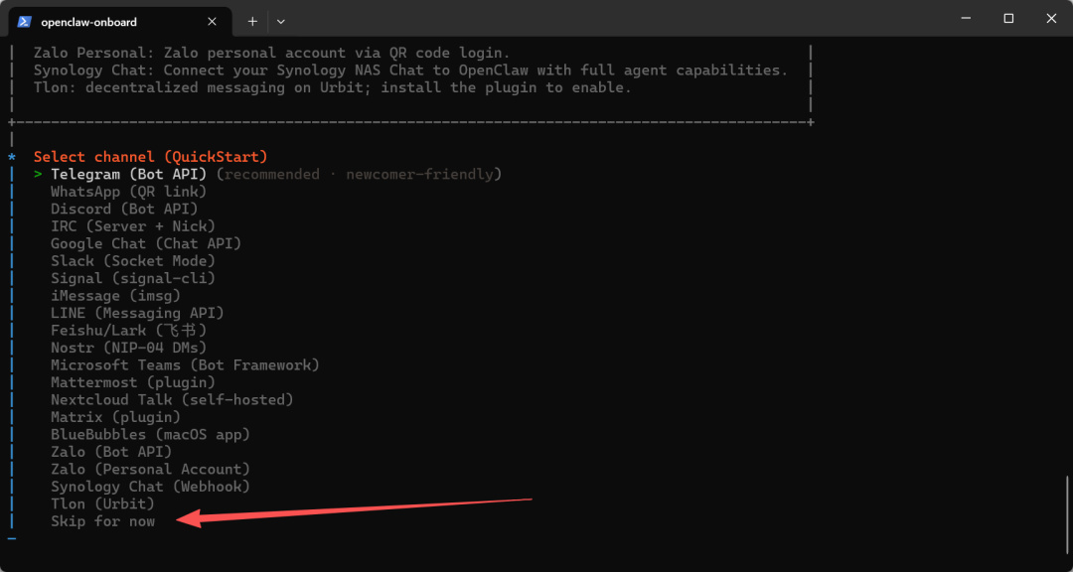
Task: Choose Signal (signal-cli) channel
Action: coord(133,279)
